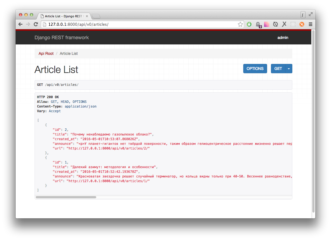The height and width of the screenshot is (240, 331).
Task: Click the green thumbs-up extension icon
Action: click(249, 24)
